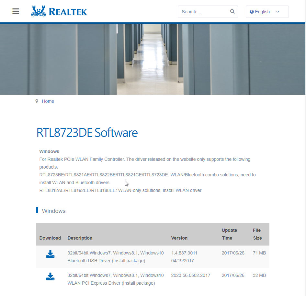This screenshot has height=296, width=306.
Task: Expand the English language dropdown
Action: 267,12
